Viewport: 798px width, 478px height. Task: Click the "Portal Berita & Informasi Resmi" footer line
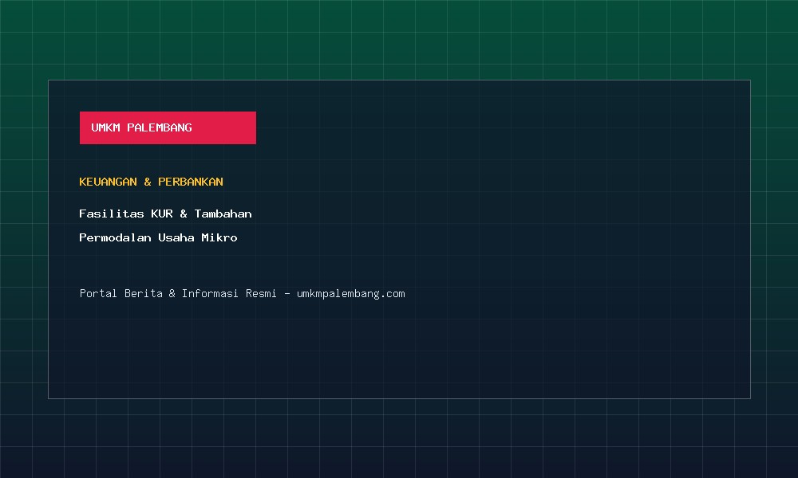(x=243, y=294)
